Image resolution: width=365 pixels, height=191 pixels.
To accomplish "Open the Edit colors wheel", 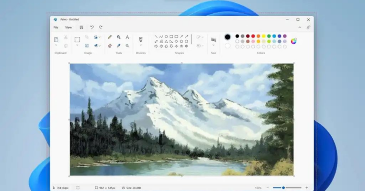I will coord(294,41).
